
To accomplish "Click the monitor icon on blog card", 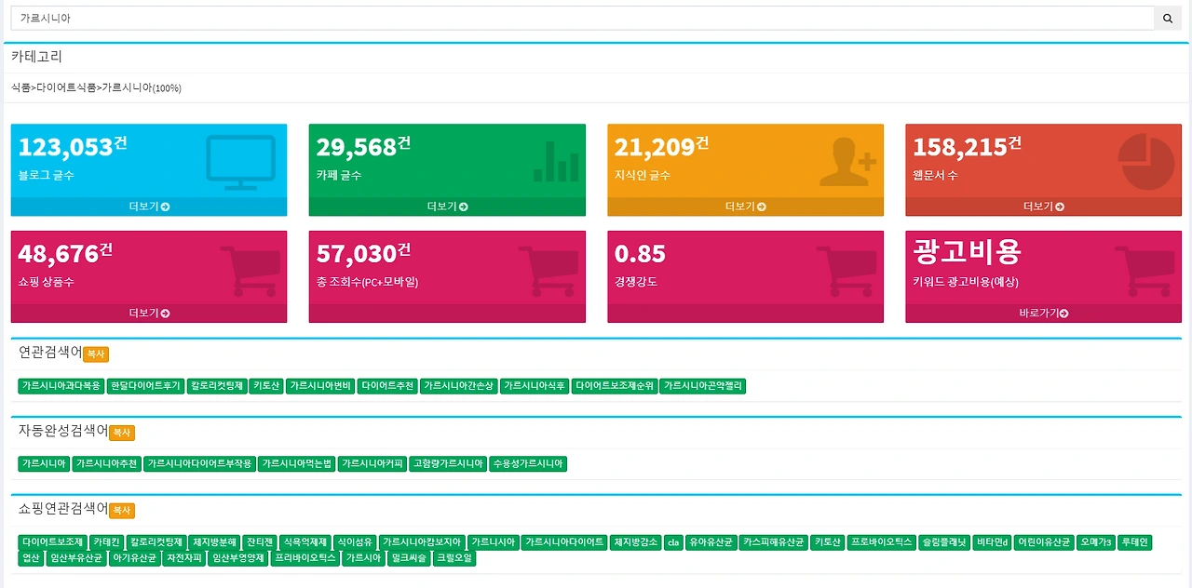I will pos(241,162).
